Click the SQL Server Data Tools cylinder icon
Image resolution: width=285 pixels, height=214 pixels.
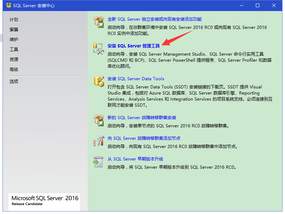(x=99, y=81)
